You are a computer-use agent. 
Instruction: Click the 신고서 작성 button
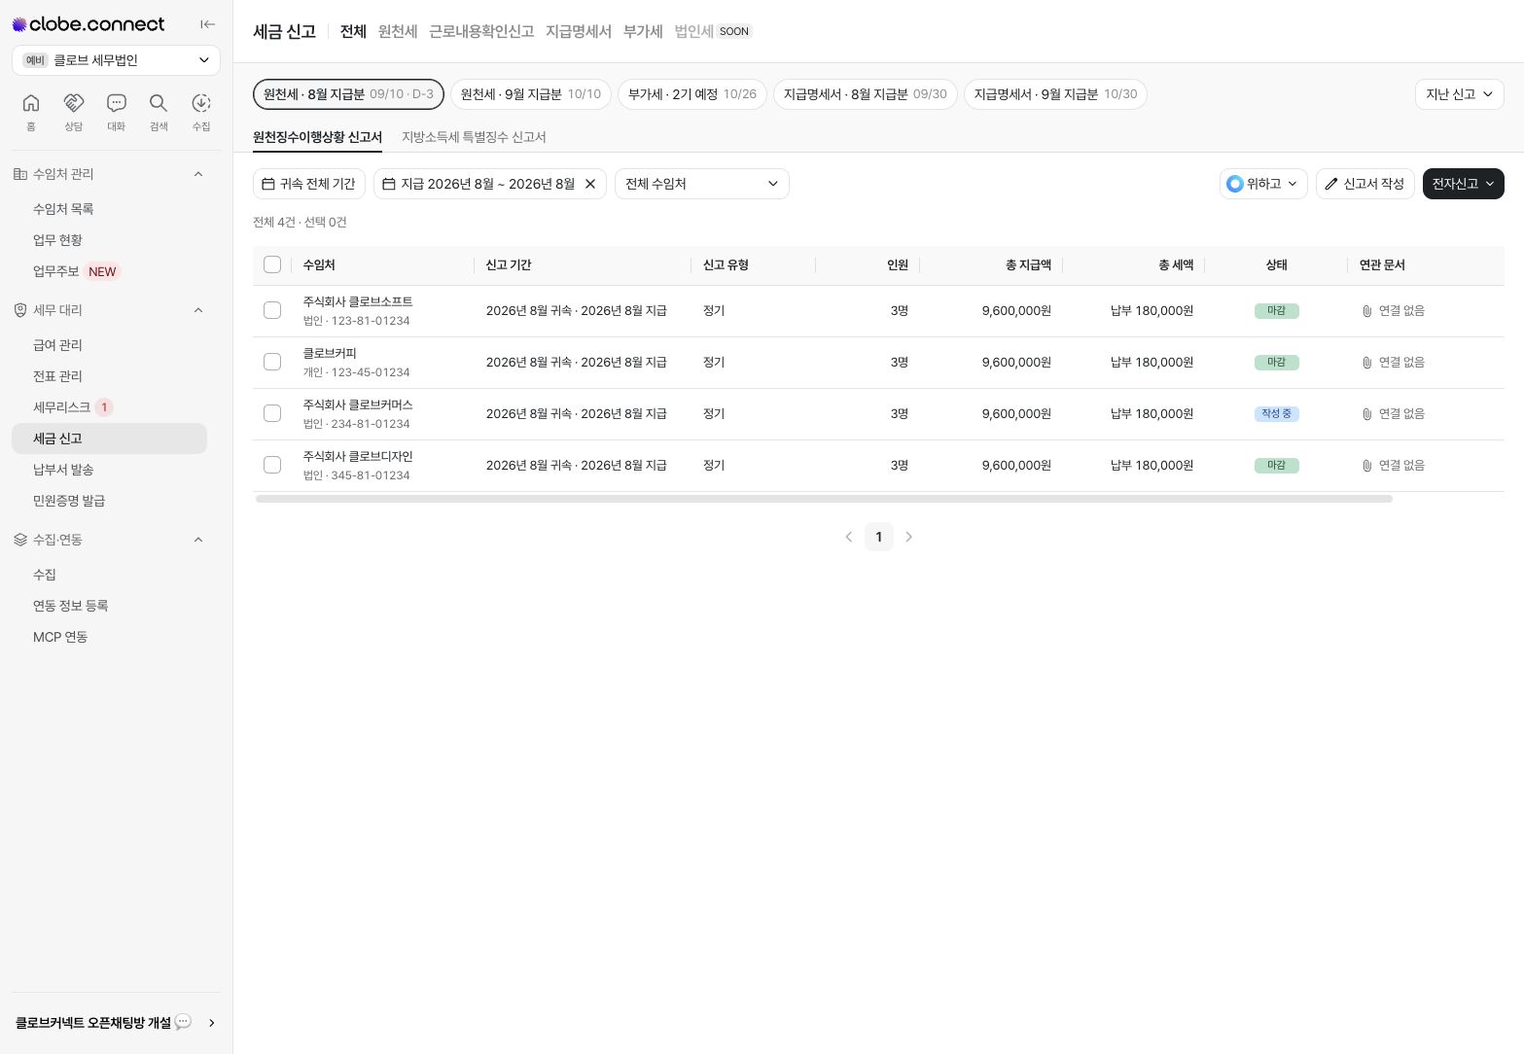[x=1365, y=184]
